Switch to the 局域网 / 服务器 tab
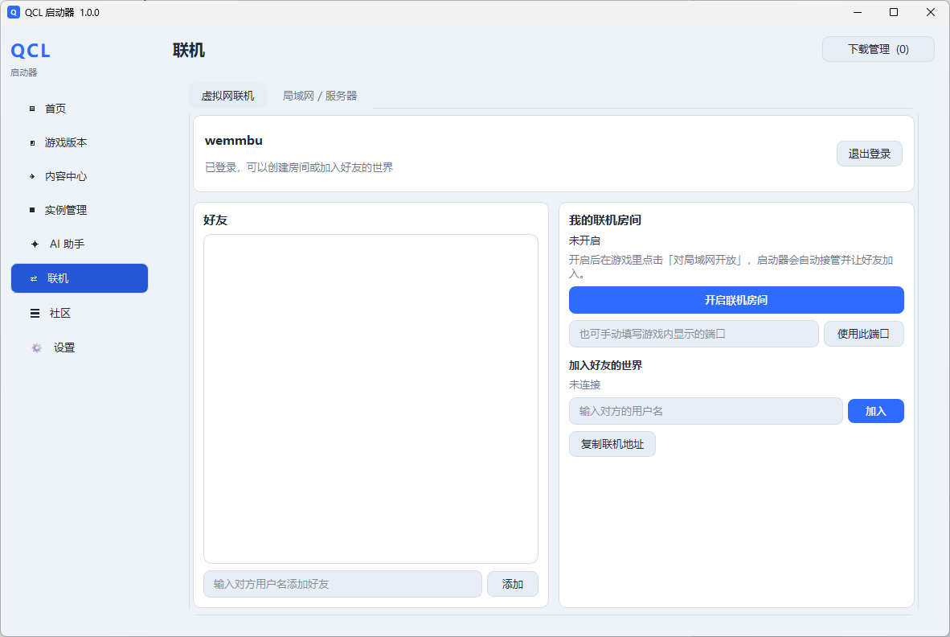The image size is (950, 637). (x=320, y=96)
